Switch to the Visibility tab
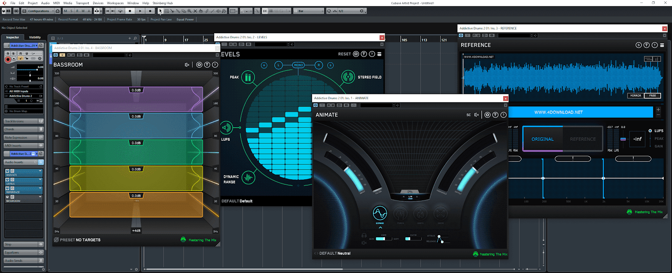This screenshot has height=273, width=672. click(35, 37)
